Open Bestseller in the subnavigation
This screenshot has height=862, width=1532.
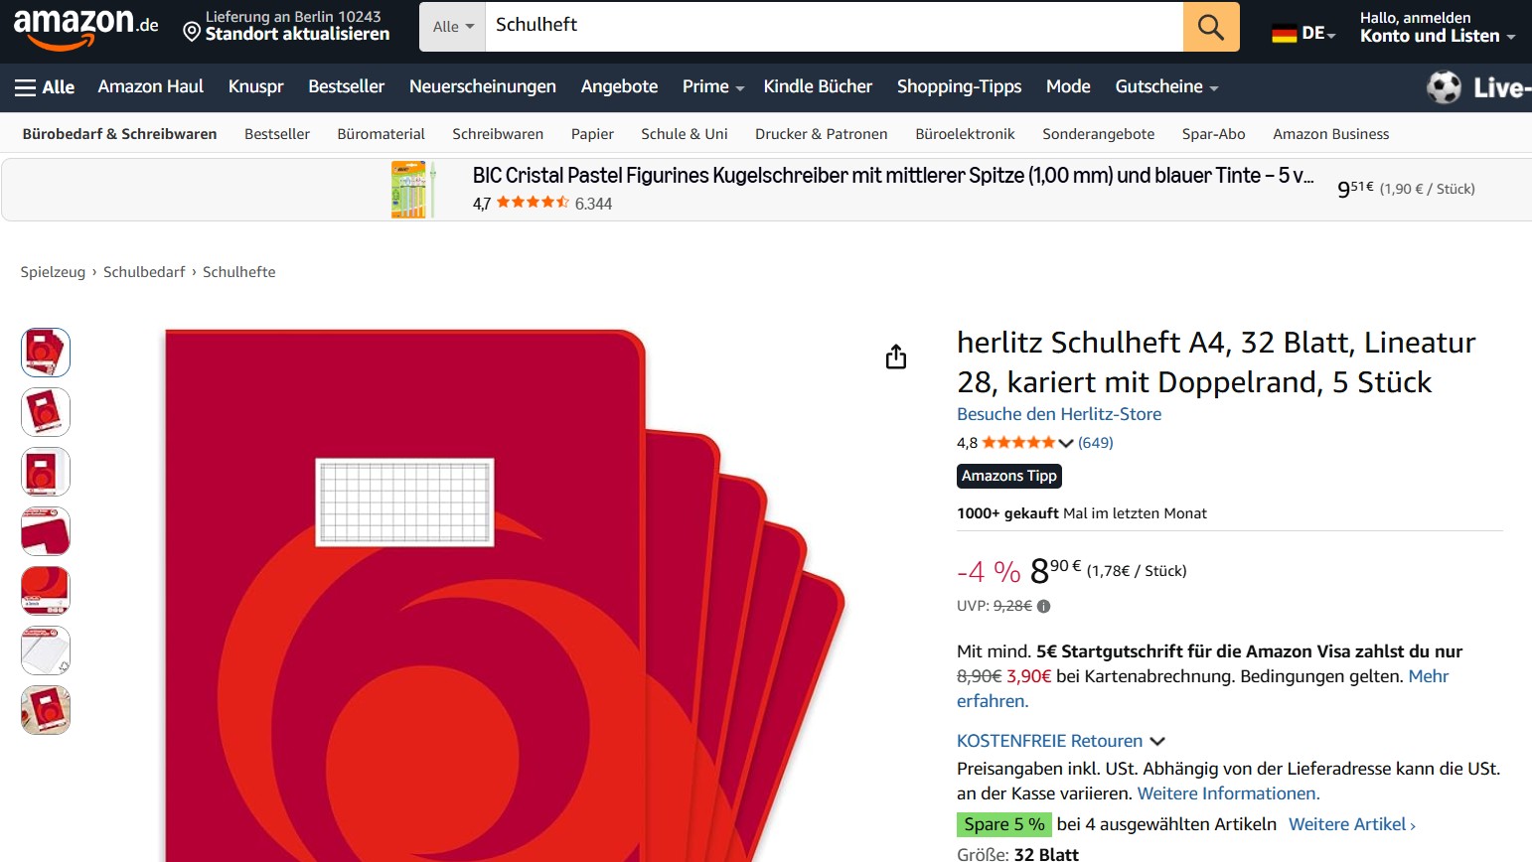point(277,134)
